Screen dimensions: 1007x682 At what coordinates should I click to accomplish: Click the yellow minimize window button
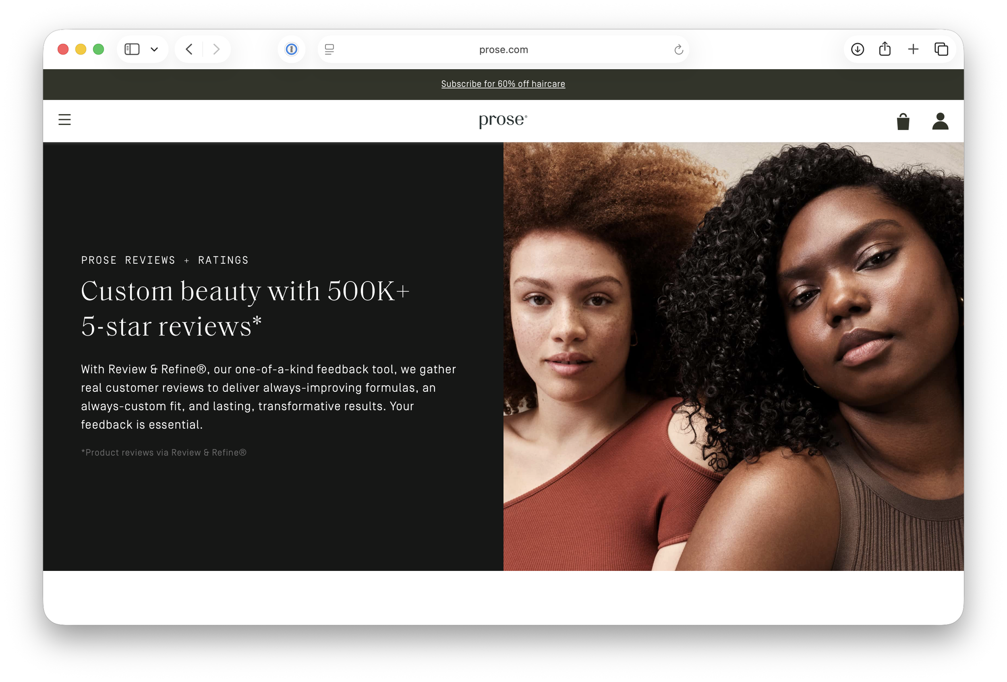pyautogui.click(x=81, y=50)
